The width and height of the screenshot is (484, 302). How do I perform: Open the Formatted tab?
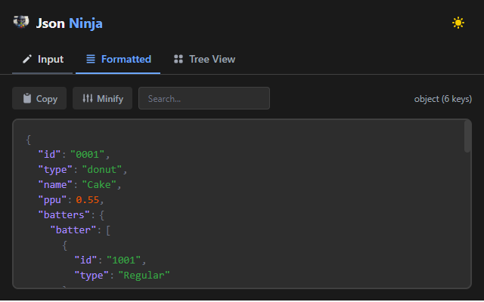(x=118, y=59)
